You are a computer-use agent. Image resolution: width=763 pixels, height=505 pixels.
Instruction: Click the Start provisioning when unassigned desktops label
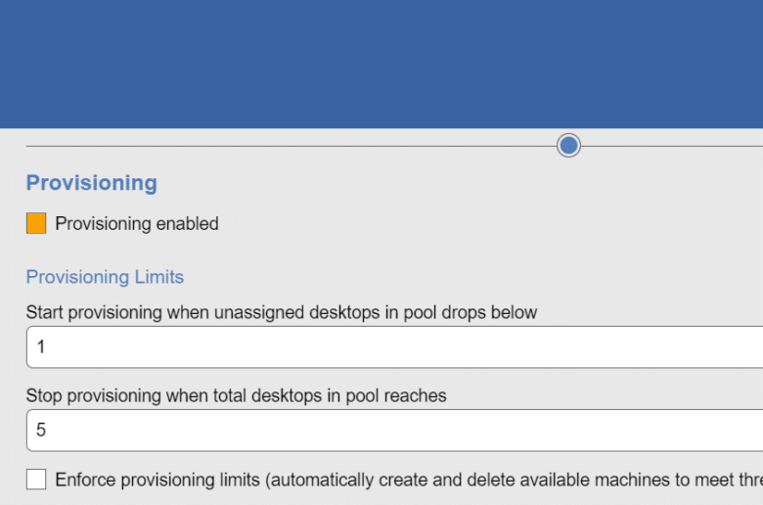(282, 312)
